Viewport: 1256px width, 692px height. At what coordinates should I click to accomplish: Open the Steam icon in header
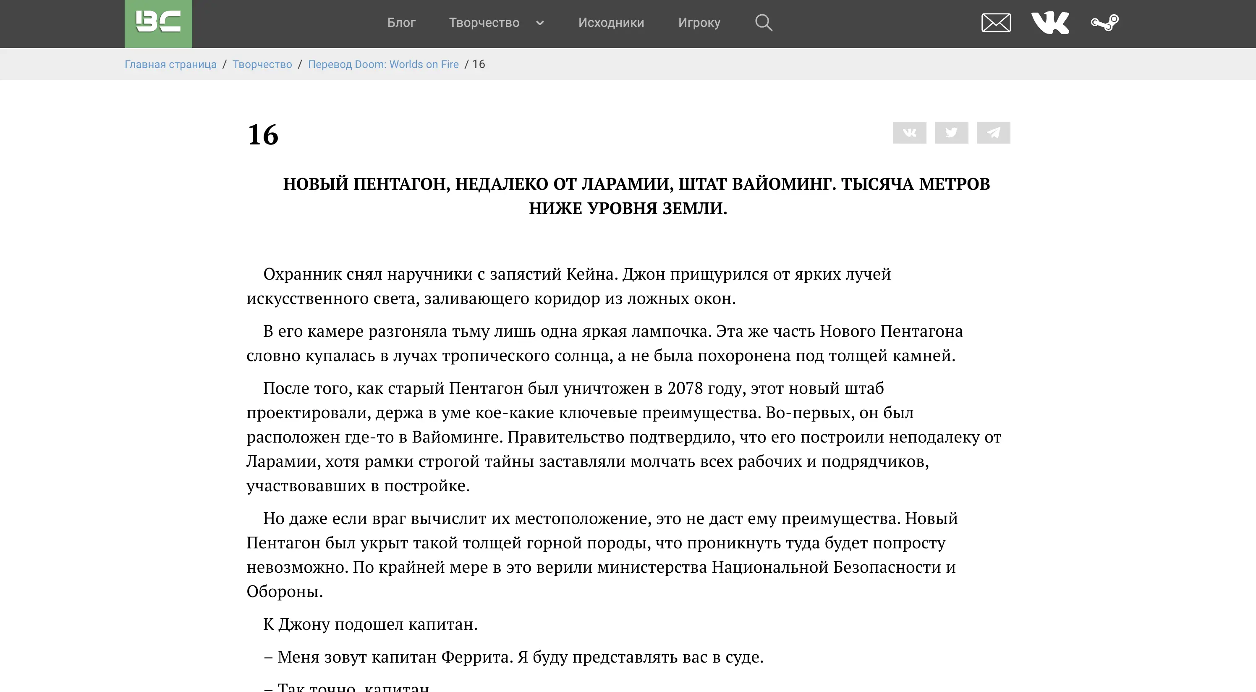1104,23
